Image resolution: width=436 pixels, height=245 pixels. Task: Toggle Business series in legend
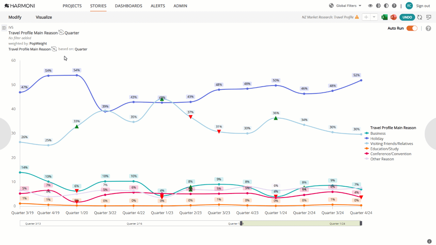[375, 133]
